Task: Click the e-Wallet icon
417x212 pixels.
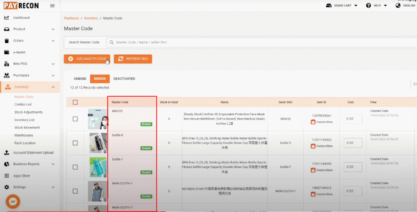Action: pyautogui.click(x=7, y=52)
